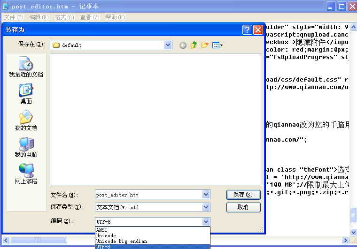The image size is (357, 249).
Task: Click the Cancel (取消) button
Action: point(243,207)
